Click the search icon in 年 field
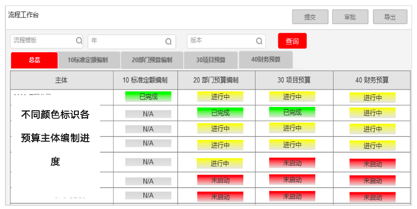Viewport: 417px width, 209px height. point(169,41)
